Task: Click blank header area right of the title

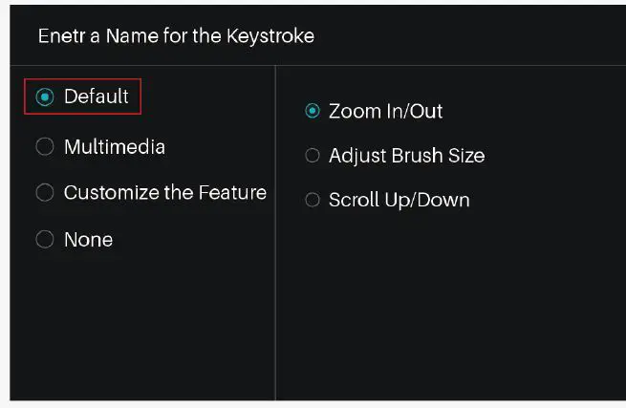Action: pos(478,36)
